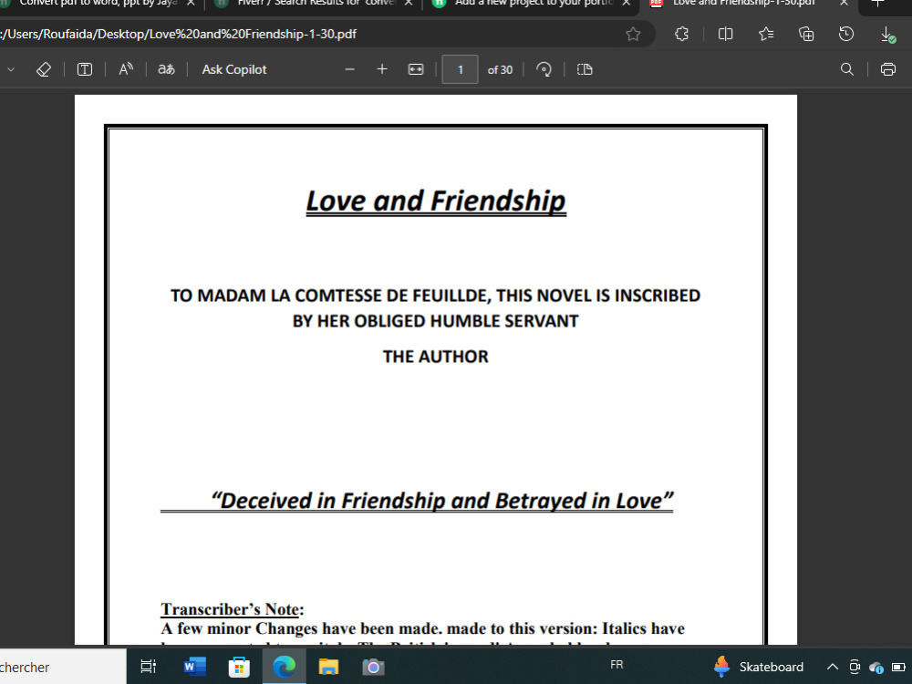Toggle Split screen view
912x684 pixels.
725,35
